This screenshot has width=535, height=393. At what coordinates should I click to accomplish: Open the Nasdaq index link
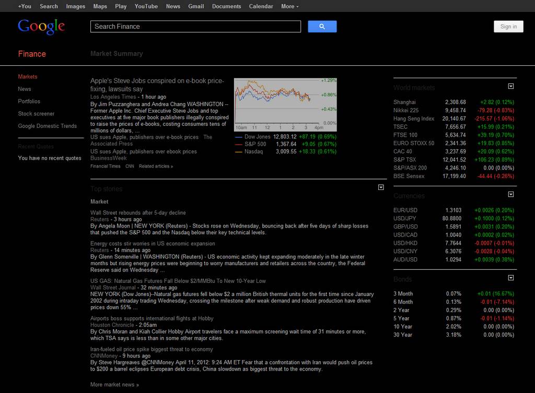tap(253, 151)
